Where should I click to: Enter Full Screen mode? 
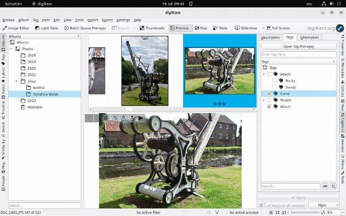[277, 28]
